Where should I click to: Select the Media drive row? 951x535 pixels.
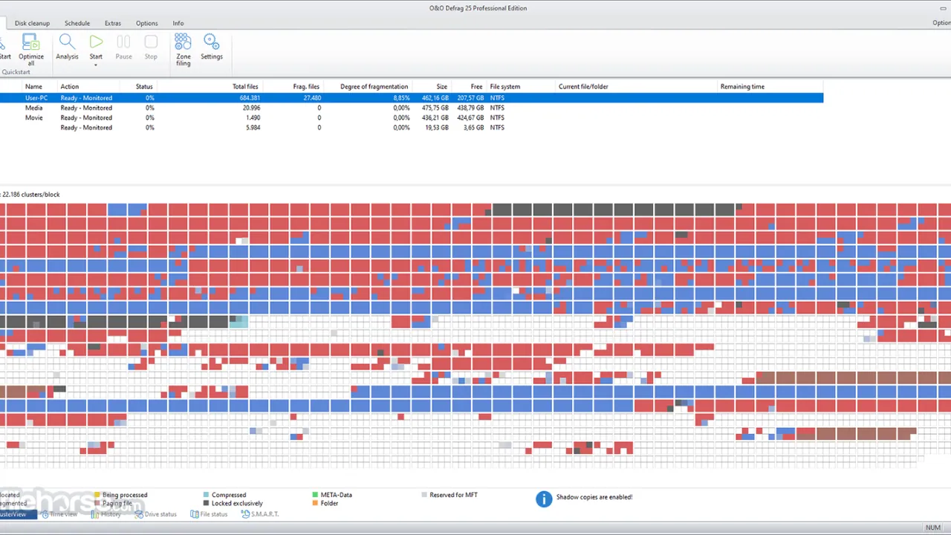pyautogui.click(x=412, y=108)
